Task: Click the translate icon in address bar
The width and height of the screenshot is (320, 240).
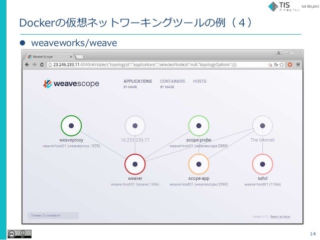Action: pos(276,65)
